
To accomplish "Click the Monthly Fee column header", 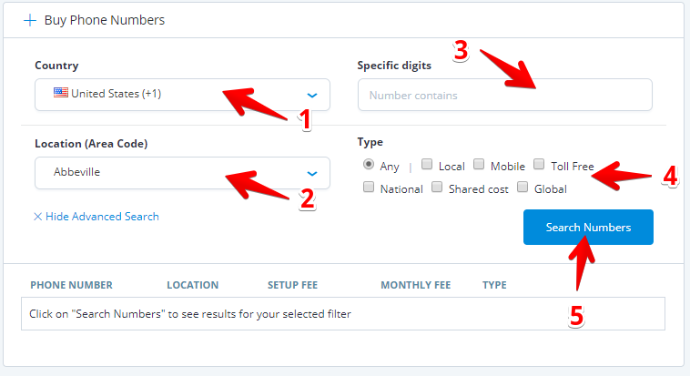I will 415,285.
